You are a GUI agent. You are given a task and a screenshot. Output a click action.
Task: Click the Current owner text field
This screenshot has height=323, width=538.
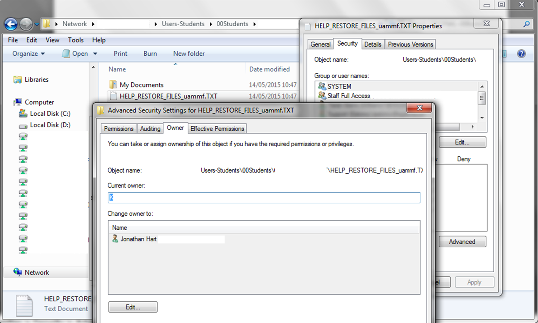point(264,197)
